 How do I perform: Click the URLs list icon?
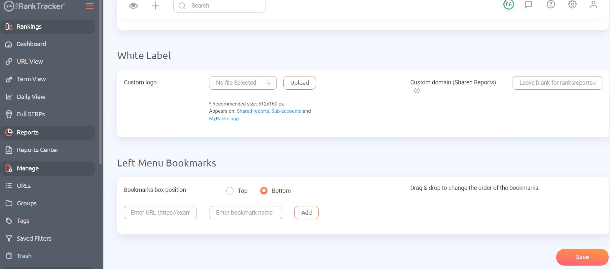[x=9, y=186]
